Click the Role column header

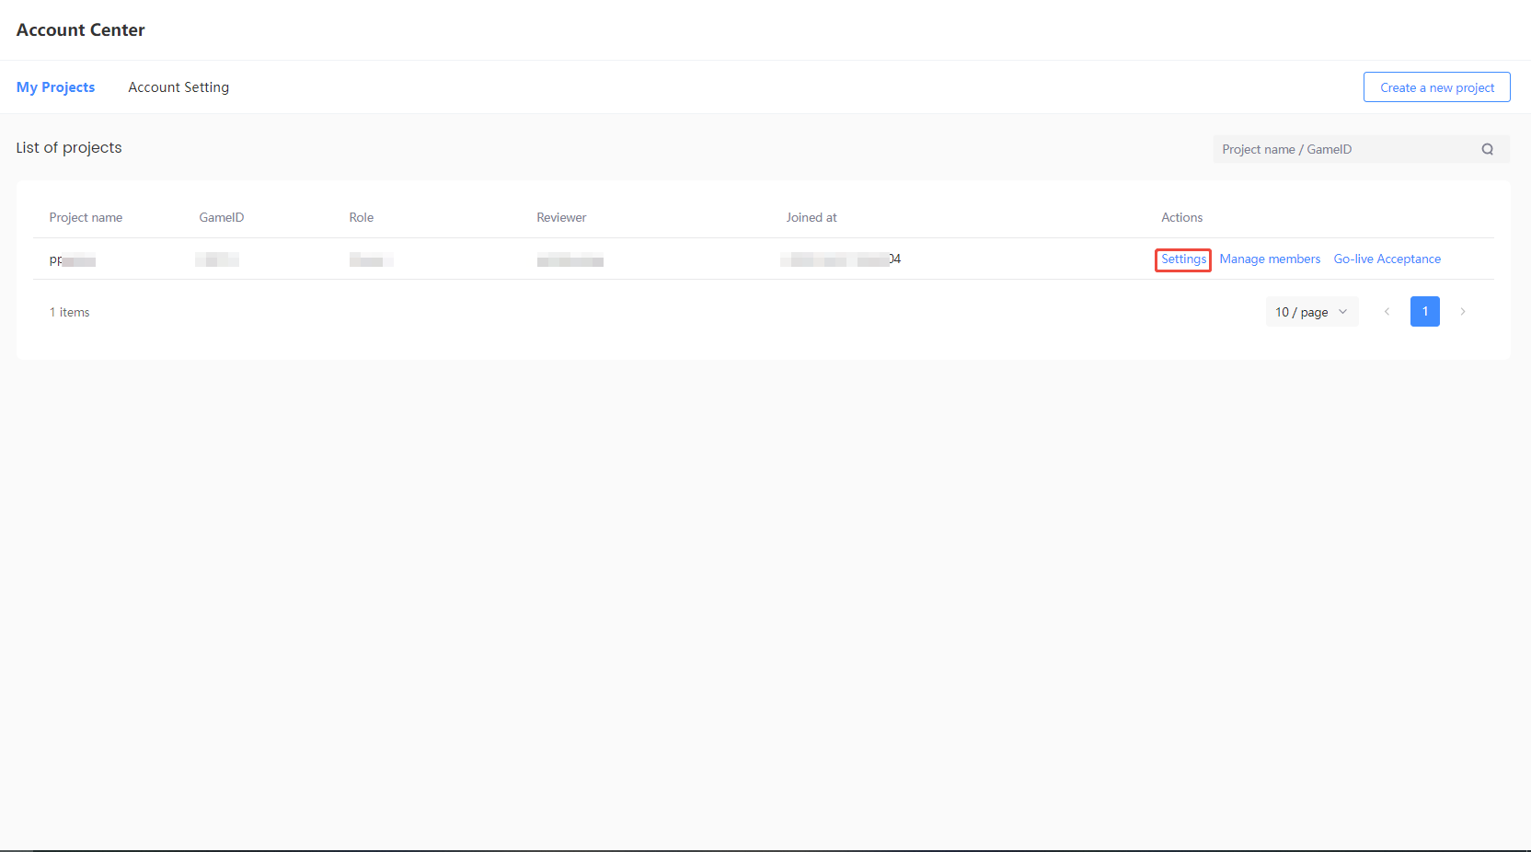click(361, 218)
